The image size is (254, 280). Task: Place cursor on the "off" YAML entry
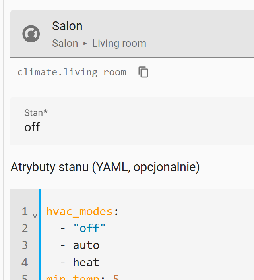point(89,228)
